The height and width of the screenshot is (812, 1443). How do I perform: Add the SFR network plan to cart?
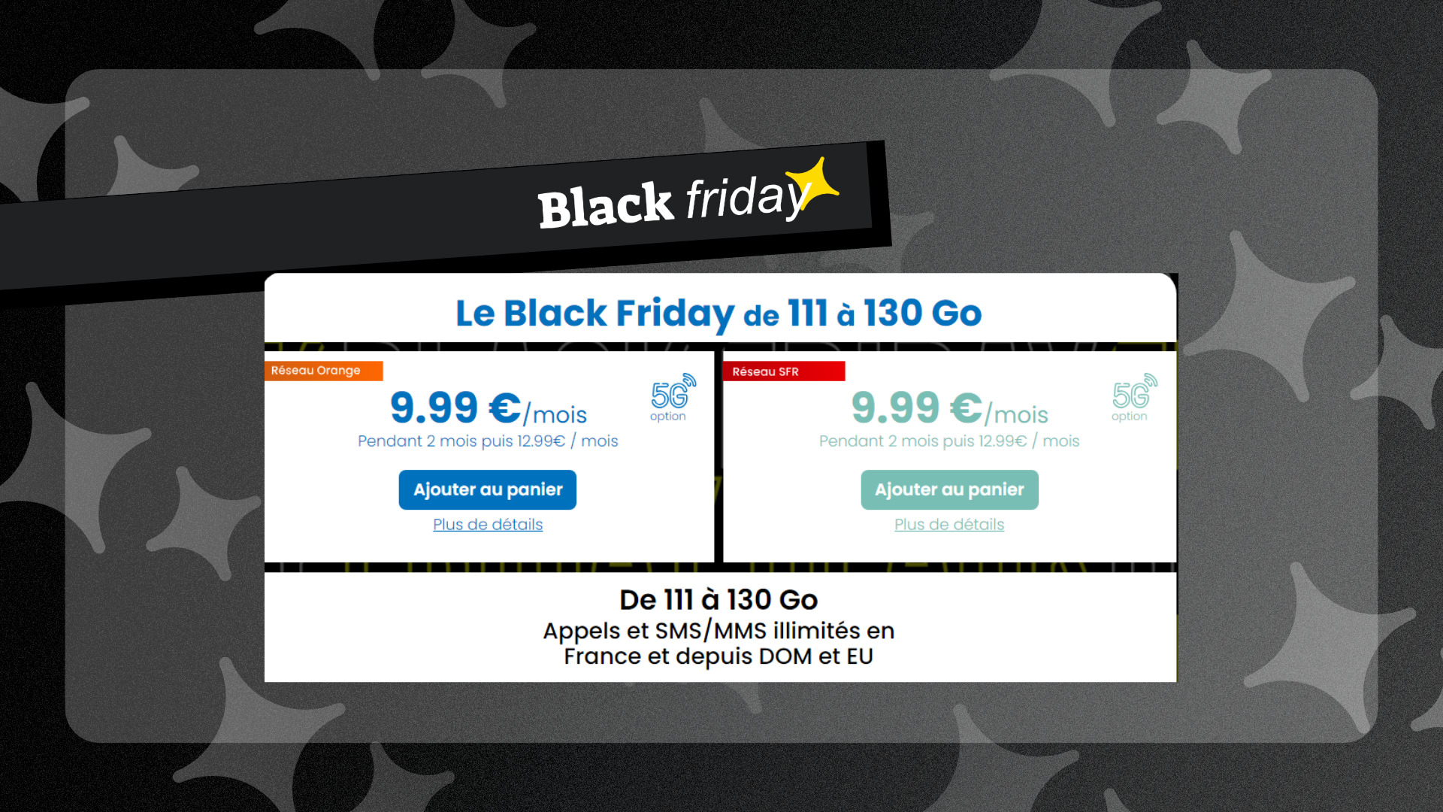[x=949, y=489]
